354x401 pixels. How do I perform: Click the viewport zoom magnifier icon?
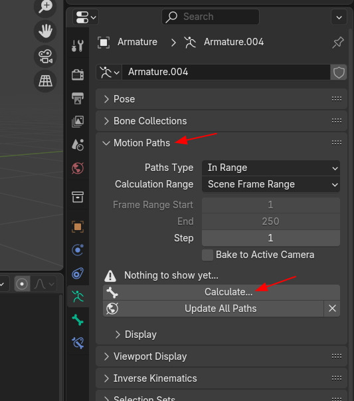(x=45, y=7)
